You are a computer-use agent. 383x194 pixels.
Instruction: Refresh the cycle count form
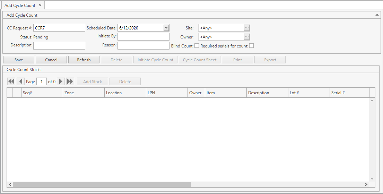[x=84, y=60]
